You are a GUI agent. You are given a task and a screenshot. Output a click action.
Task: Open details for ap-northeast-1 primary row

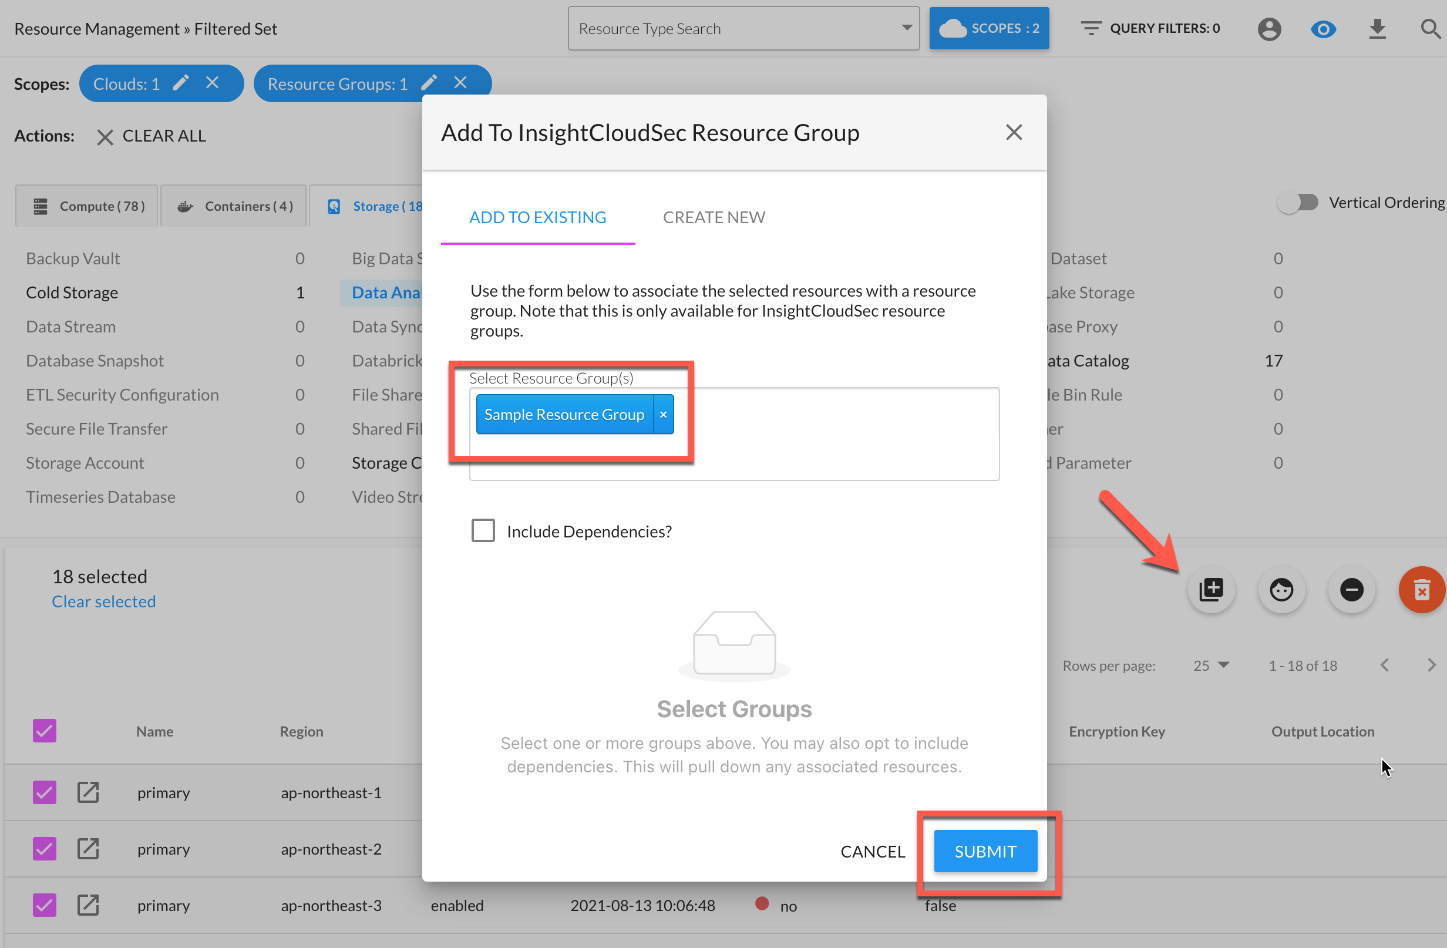coord(88,792)
